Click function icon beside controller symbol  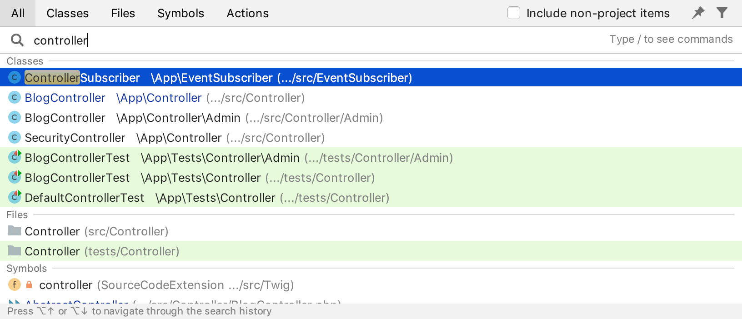[15, 284]
